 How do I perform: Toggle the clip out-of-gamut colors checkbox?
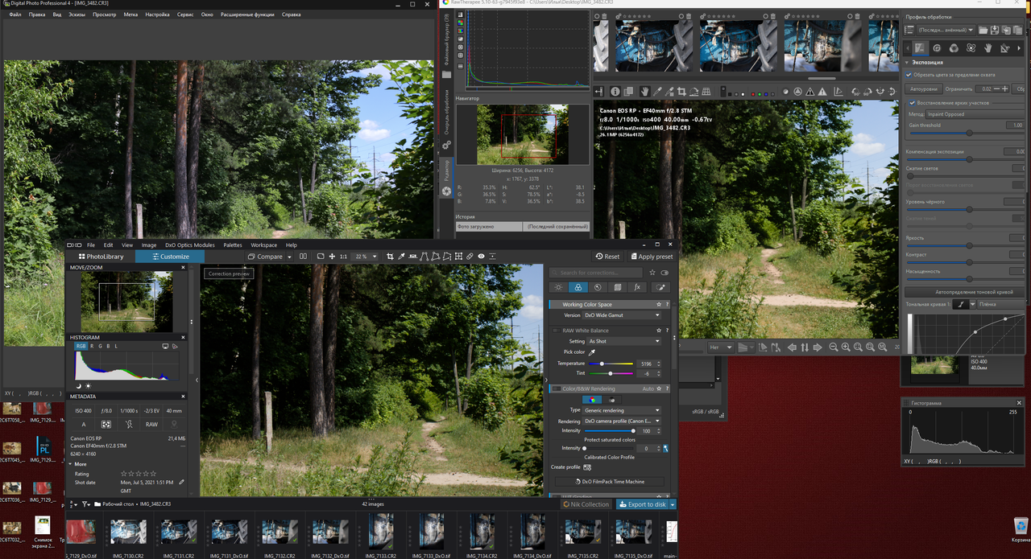coord(909,75)
